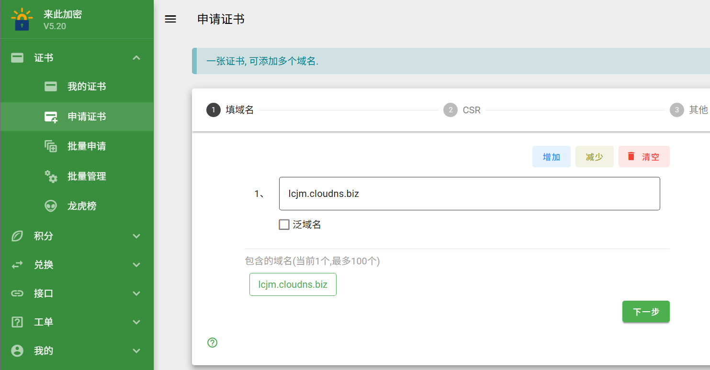Expand the 我的 menu chevron
710x370 pixels.
(x=136, y=351)
